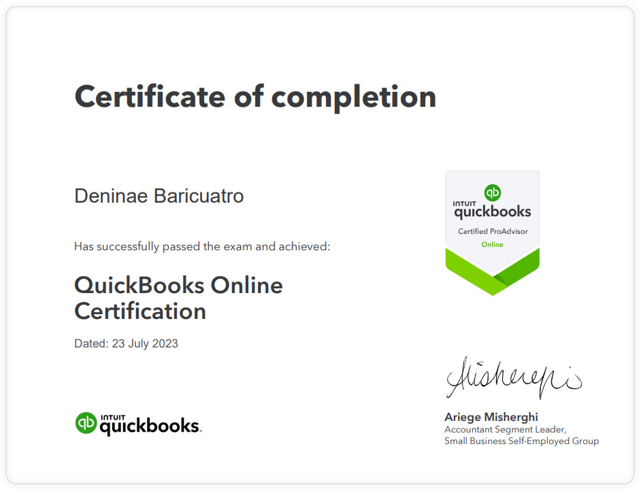Select the name Deninae Baricuatro
Screen dimensions: 643x493
coord(159,196)
